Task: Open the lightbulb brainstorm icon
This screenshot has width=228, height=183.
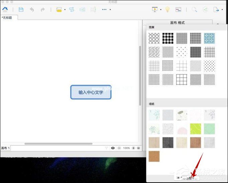Action: coord(167,10)
